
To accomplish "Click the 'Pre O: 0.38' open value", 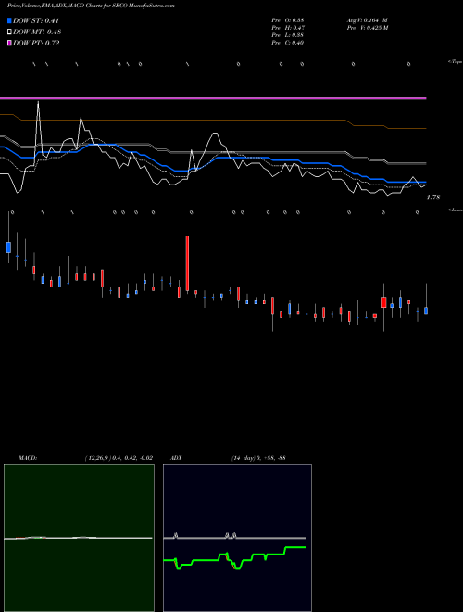I will [x=288, y=20].
